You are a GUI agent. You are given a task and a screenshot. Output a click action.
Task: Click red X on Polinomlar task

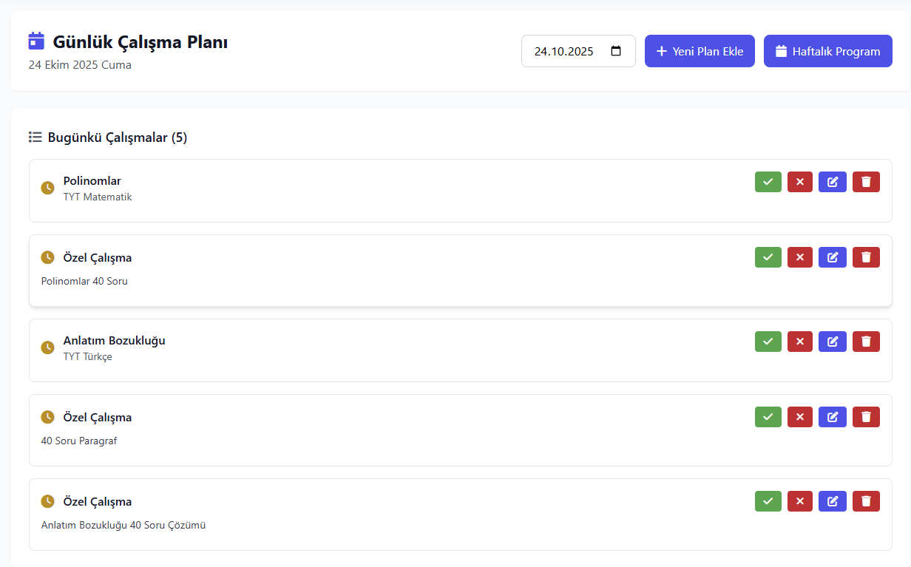799,182
